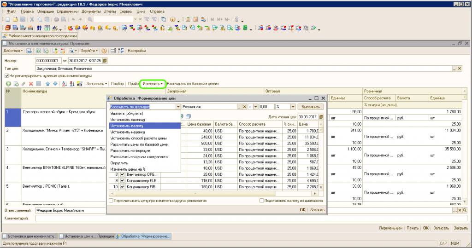Uncheck row 10 Кондиционер FIR checkbox
Viewport: 472px width, 248px height.
coord(123,187)
